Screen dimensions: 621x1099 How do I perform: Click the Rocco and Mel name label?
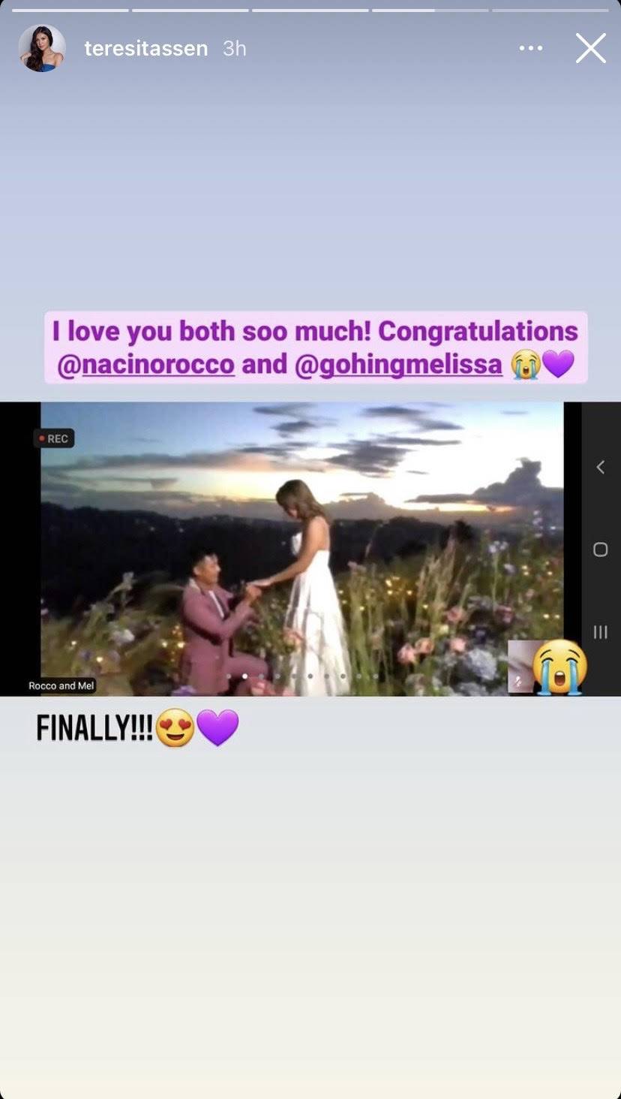61,685
